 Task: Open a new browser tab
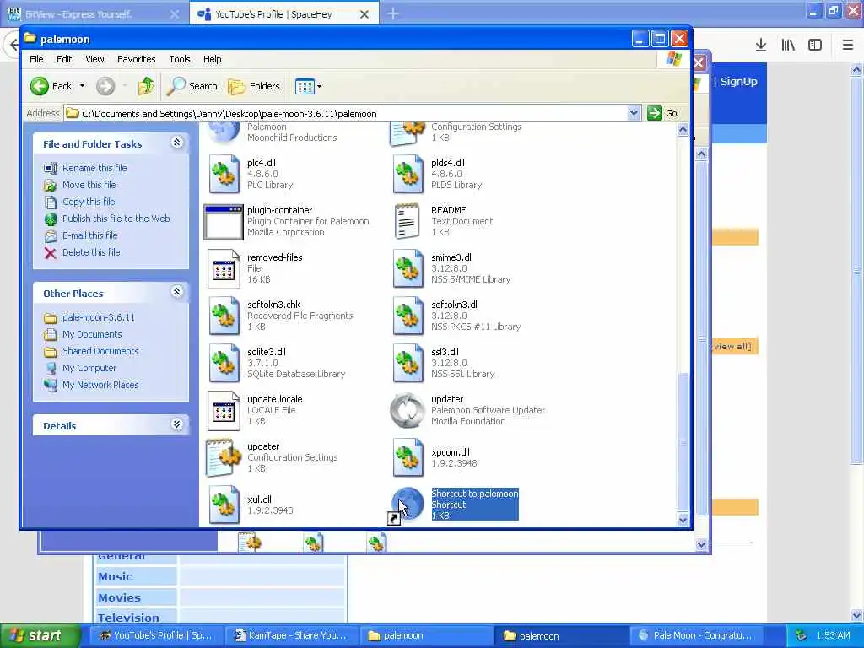[393, 13]
